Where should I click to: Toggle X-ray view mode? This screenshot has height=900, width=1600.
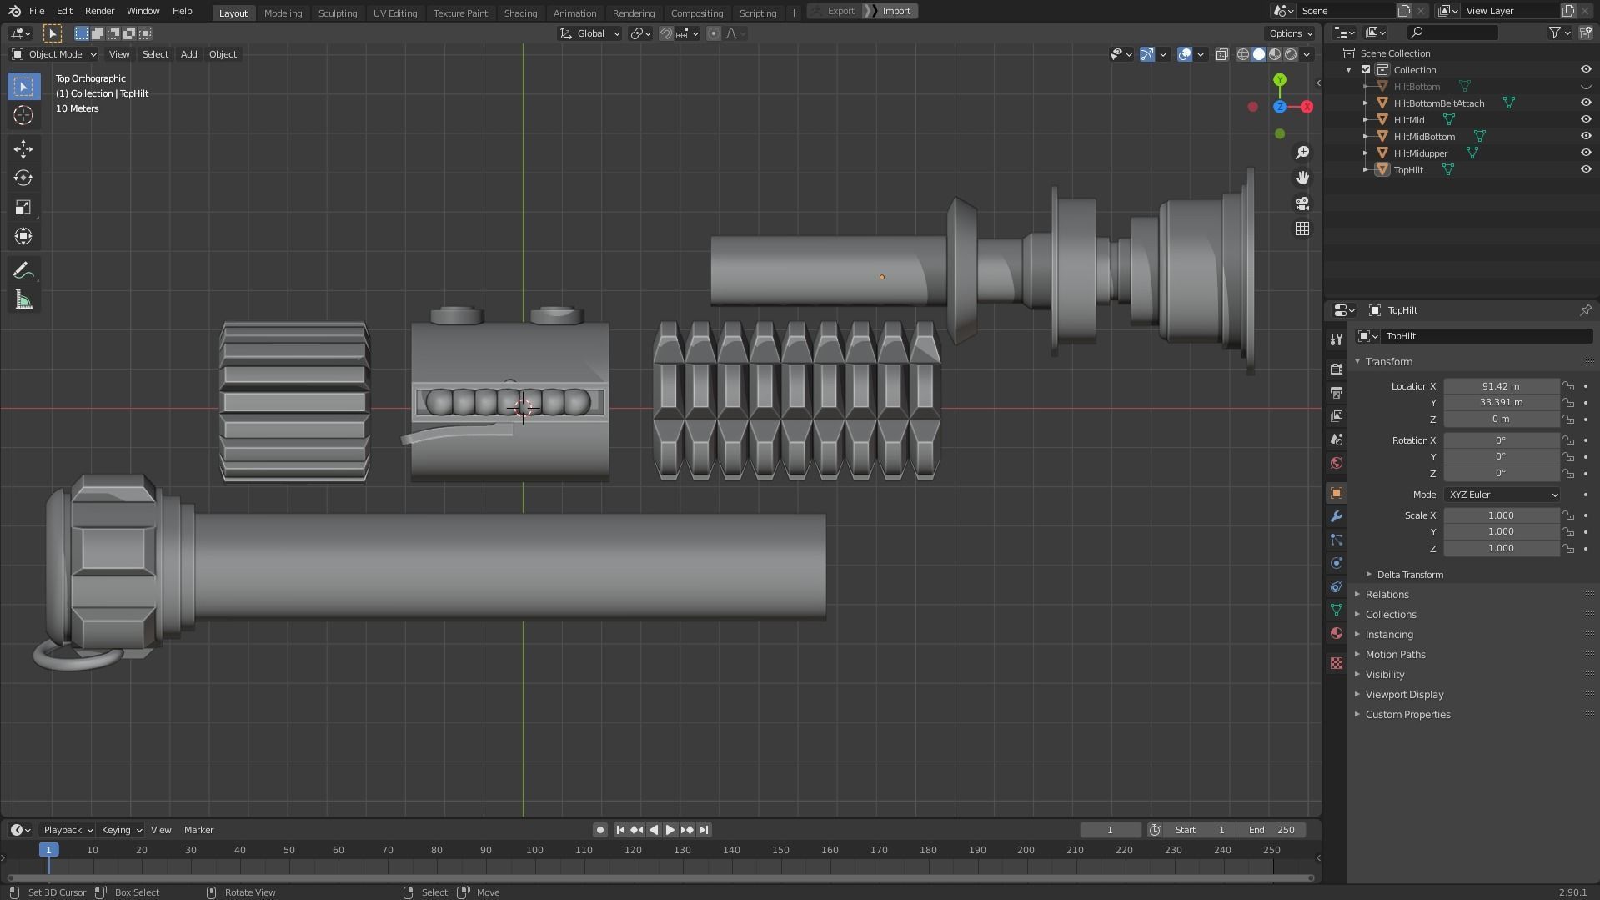(1221, 54)
